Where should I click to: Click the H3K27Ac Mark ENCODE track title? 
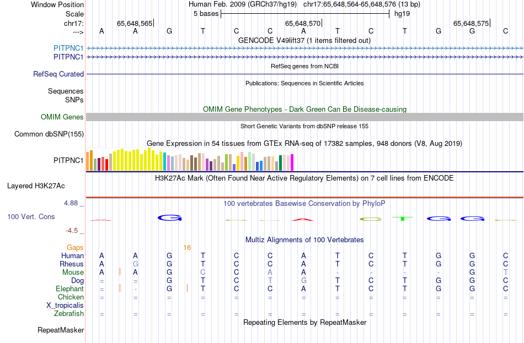point(304,178)
